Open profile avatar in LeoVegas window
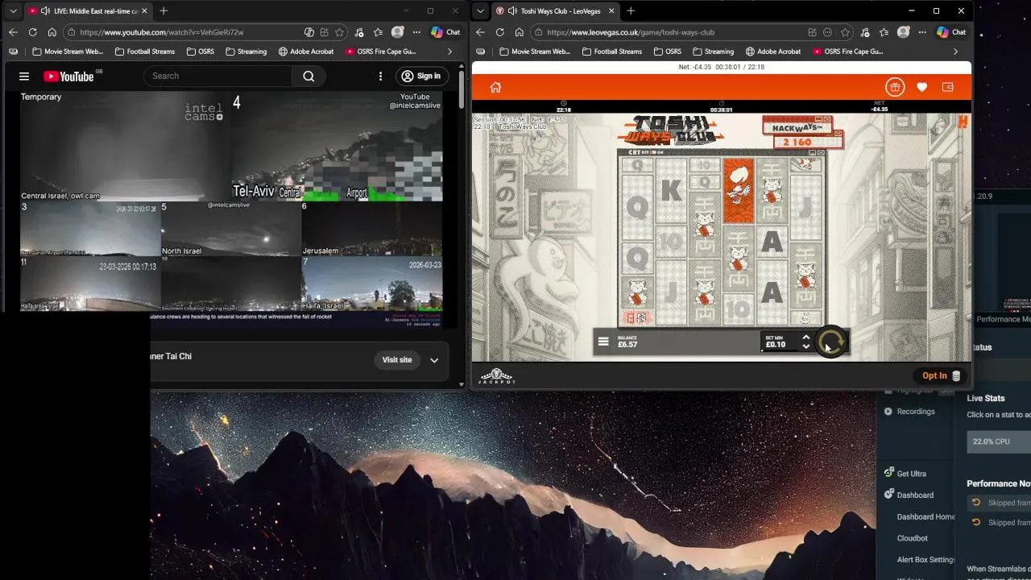The image size is (1031, 580). [x=903, y=32]
